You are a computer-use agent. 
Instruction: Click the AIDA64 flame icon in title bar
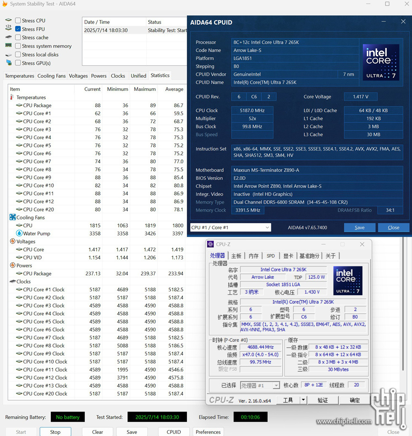click(x=5, y=4)
